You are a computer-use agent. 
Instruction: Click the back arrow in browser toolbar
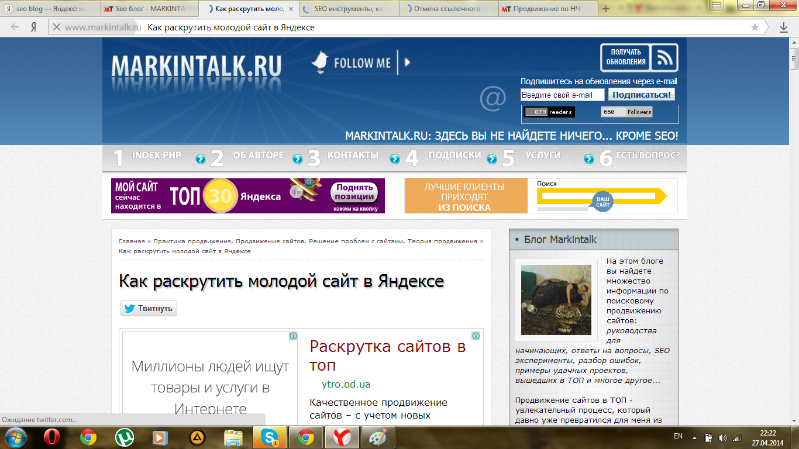coord(15,27)
